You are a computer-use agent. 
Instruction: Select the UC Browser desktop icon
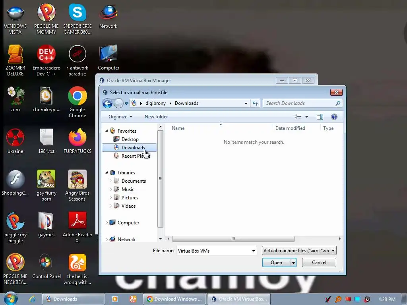click(78, 269)
